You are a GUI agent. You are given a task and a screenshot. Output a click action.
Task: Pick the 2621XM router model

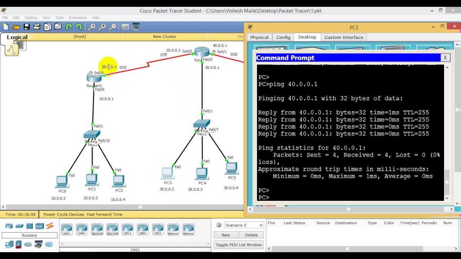pyautogui.click(x=112, y=229)
